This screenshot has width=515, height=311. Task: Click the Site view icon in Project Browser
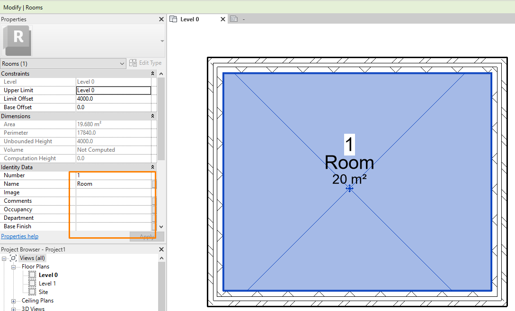tap(33, 292)
